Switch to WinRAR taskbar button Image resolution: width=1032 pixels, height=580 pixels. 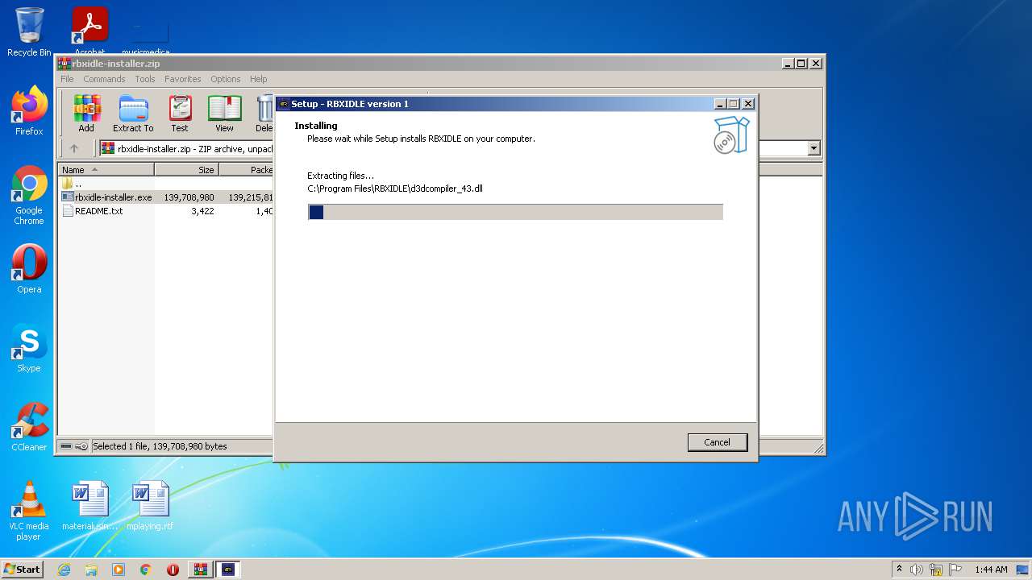pos(200,570)
